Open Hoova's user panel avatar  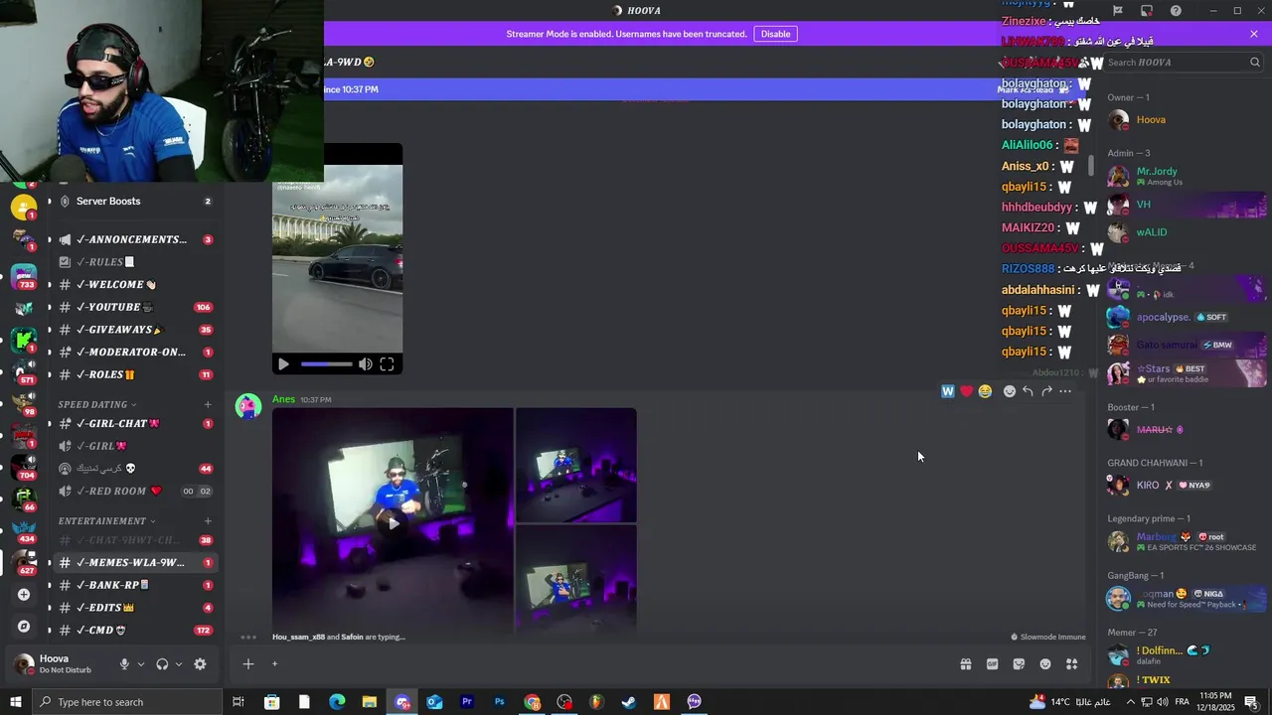(x=23, y=663)
